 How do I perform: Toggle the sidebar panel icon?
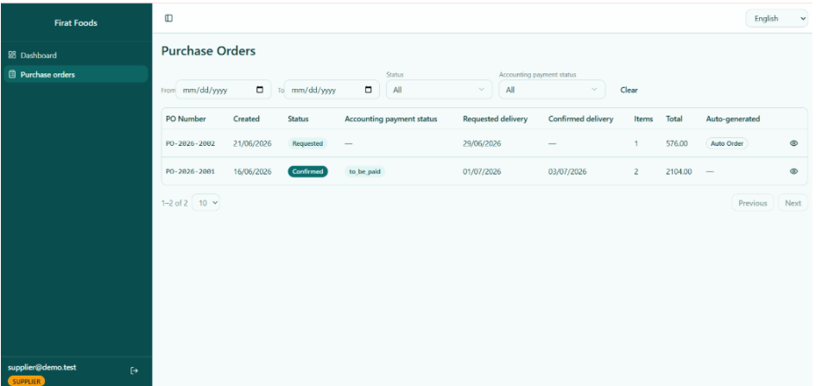click(x=168, y=18)
